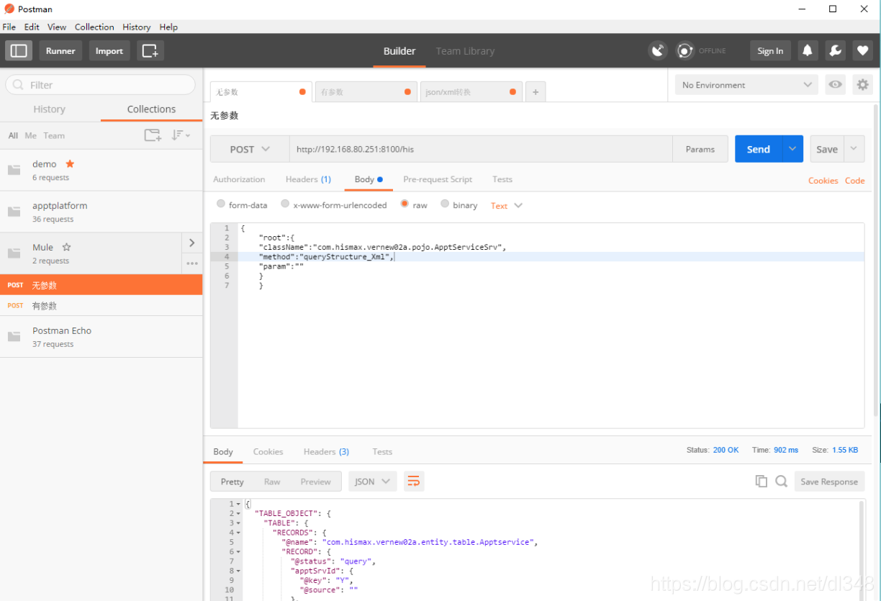Viewport: 881px width, 601px height.
Task: Open the File menu
Action: 9,27
